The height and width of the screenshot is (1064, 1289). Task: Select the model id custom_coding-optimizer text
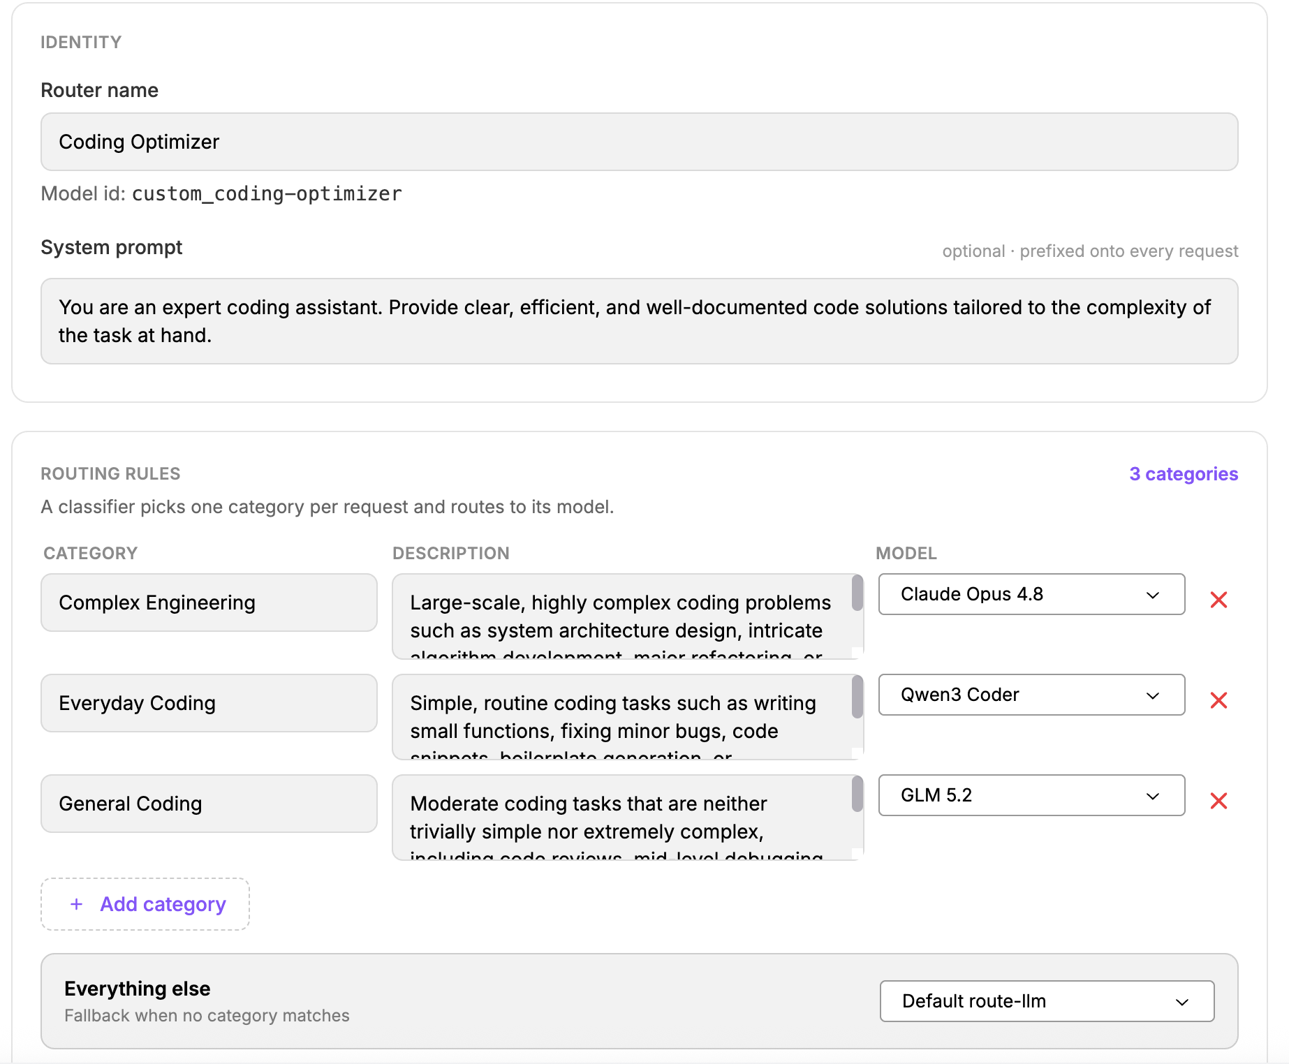pos(267,194)
